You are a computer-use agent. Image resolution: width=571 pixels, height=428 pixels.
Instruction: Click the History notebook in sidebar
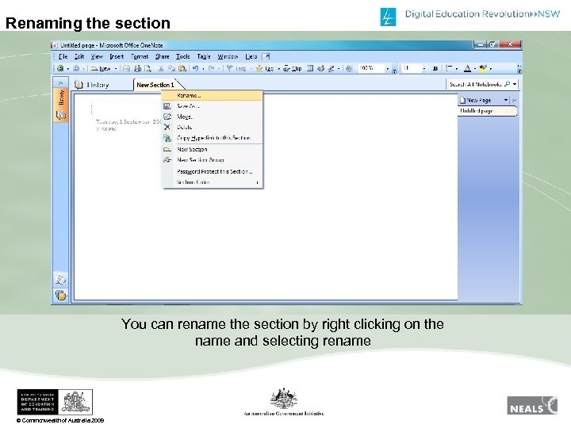(x=61, y=105)
